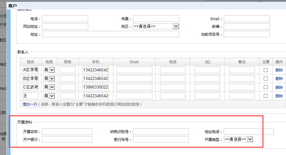The image size is (286, 155).
Task: Click the 纳税识别号 text field
Action: pos(161,132)
